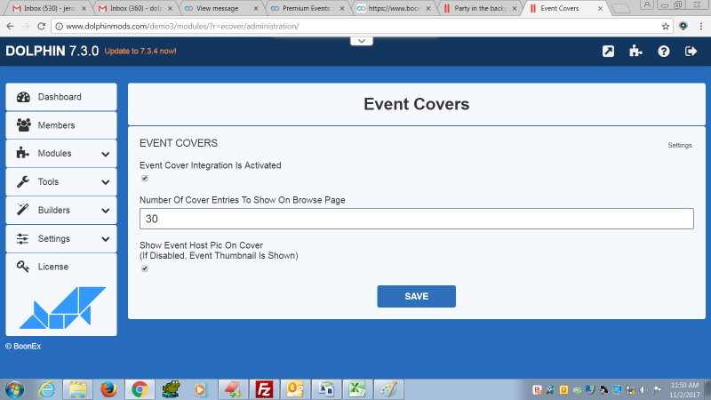
Task: Switch to the Party in the backyard tab
Action: 480,8
